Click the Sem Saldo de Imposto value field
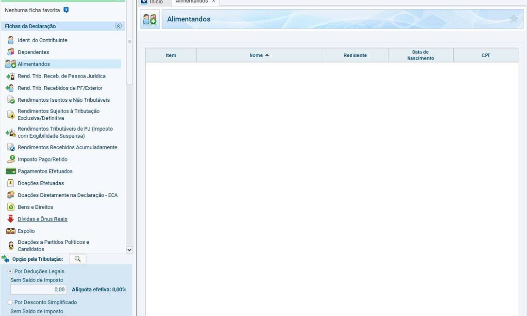The height and width of the screenshot is (316, 527). (x=38, y=289)
